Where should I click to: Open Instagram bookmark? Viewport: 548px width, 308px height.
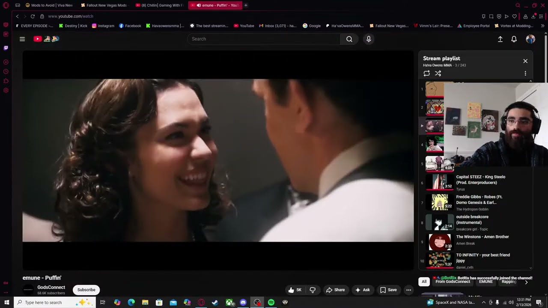click(103, 26)
